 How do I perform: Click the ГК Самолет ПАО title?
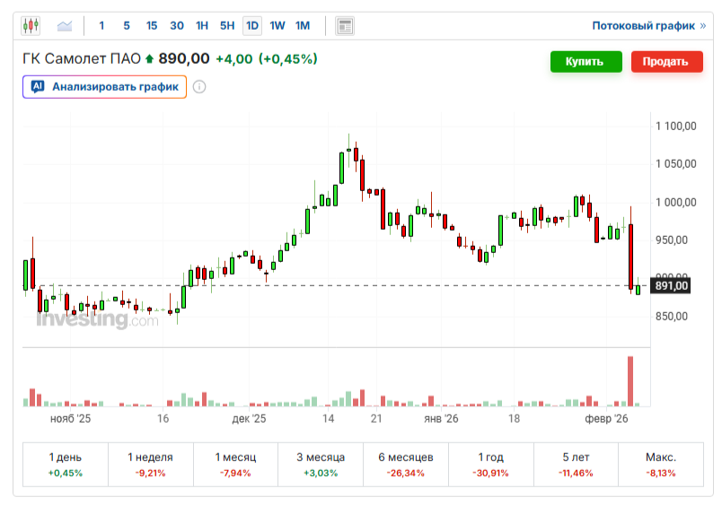[82, 59]
